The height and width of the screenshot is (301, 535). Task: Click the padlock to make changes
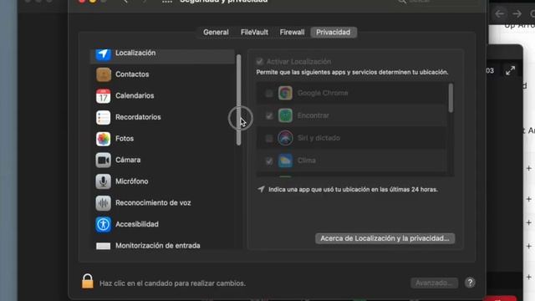[87, 282]
